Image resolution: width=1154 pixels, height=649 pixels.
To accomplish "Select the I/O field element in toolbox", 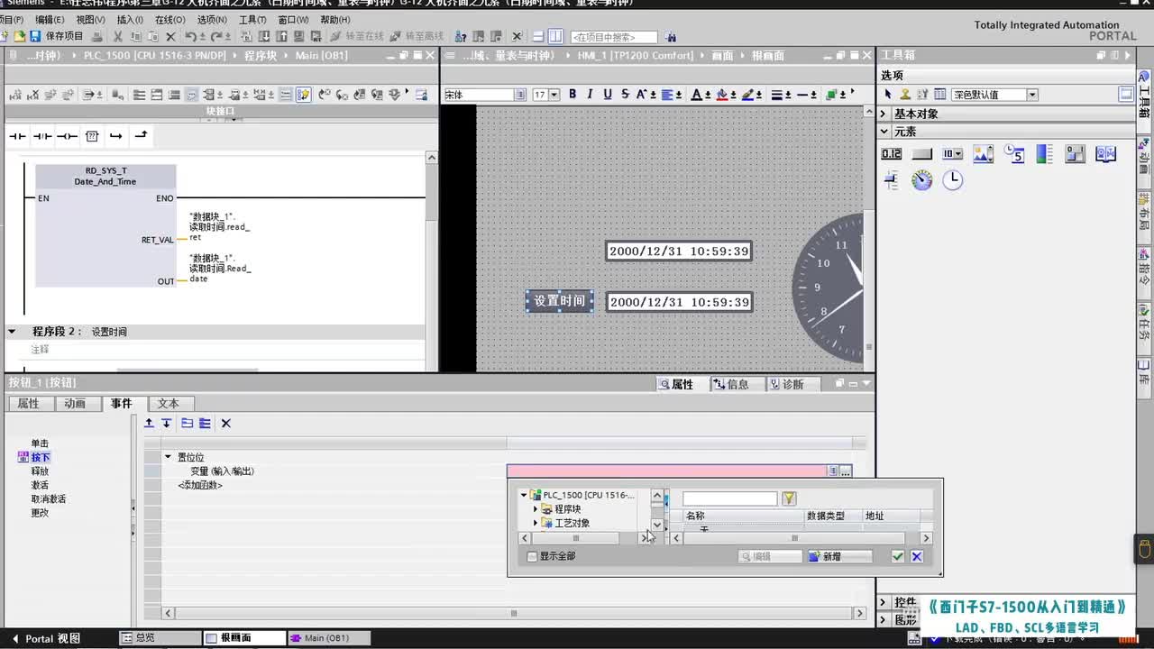I will pos(892,154).
